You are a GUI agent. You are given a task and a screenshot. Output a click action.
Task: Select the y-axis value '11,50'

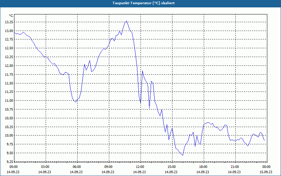point(9,83)
